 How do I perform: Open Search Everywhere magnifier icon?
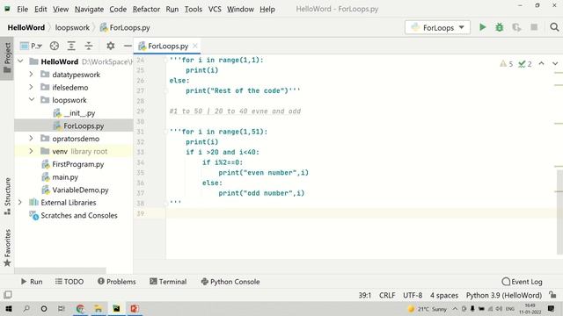click(x=554, y=27)
